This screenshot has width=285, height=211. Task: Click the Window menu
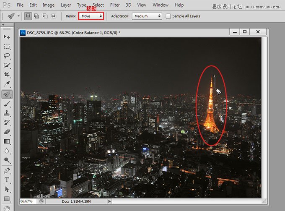point(161,5)
